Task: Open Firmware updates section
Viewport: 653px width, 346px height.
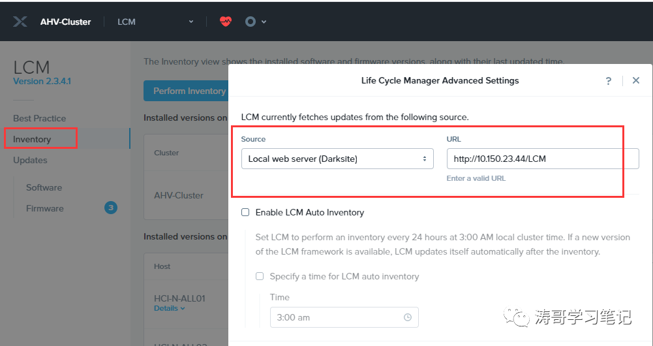Action: 45,208
